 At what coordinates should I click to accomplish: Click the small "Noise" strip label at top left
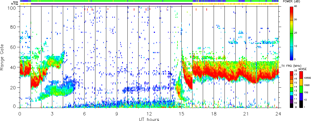coord(16,2)
